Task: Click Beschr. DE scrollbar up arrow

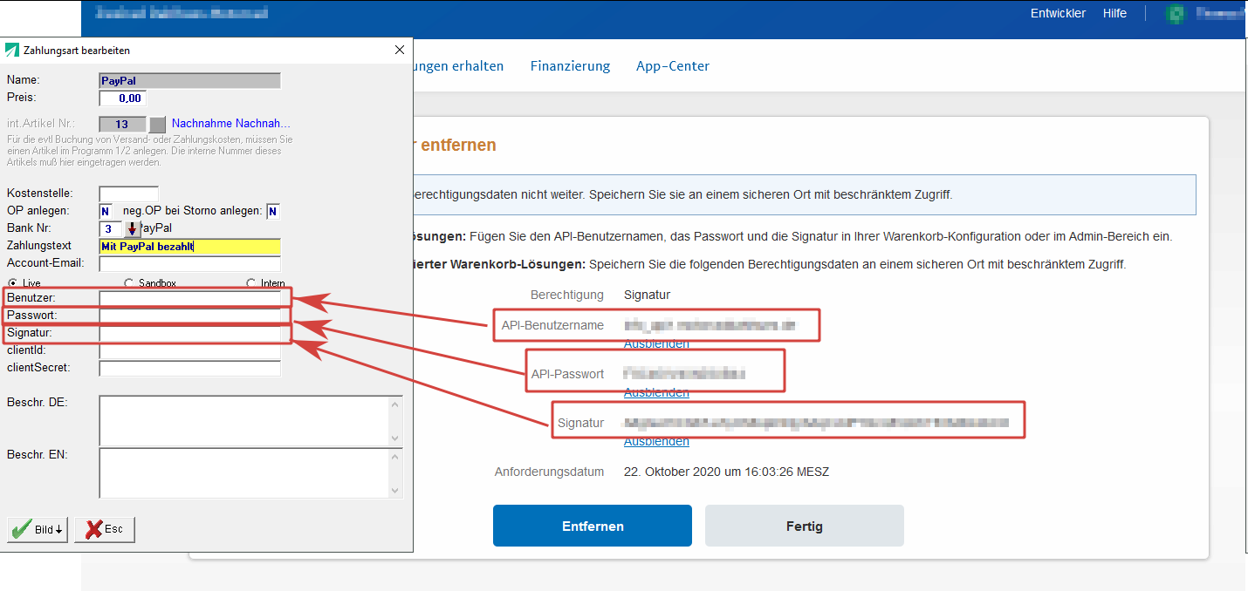Action: coord(395,404)
